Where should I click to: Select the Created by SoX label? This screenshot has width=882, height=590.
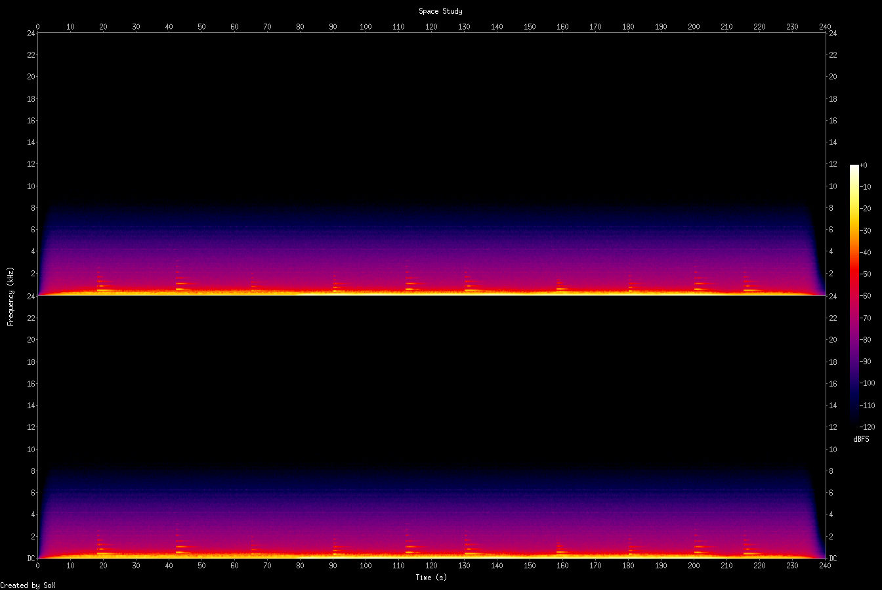(28, 585)
